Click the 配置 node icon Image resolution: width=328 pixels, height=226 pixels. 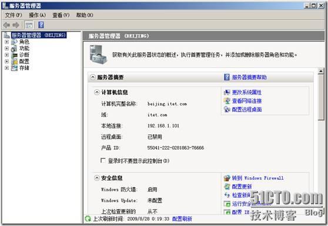pos(15,62)
